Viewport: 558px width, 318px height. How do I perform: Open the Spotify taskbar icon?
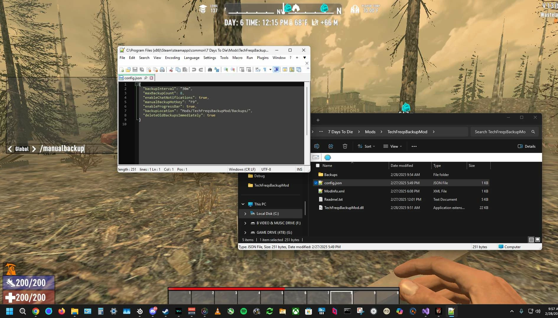coord(244,311)
